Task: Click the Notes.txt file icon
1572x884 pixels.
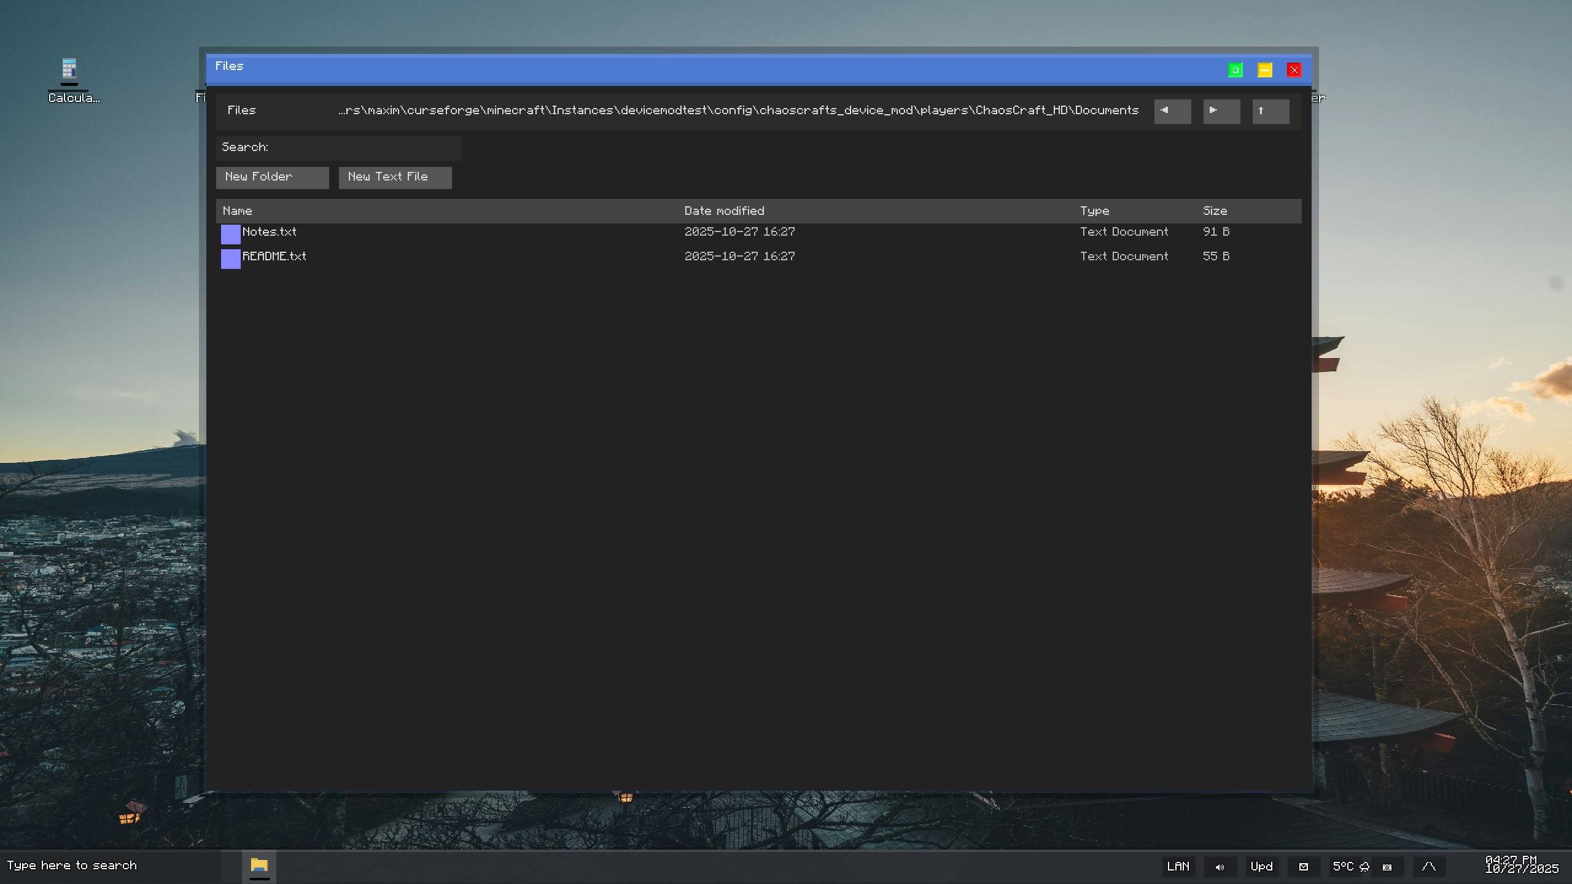Action: point(231,234)
